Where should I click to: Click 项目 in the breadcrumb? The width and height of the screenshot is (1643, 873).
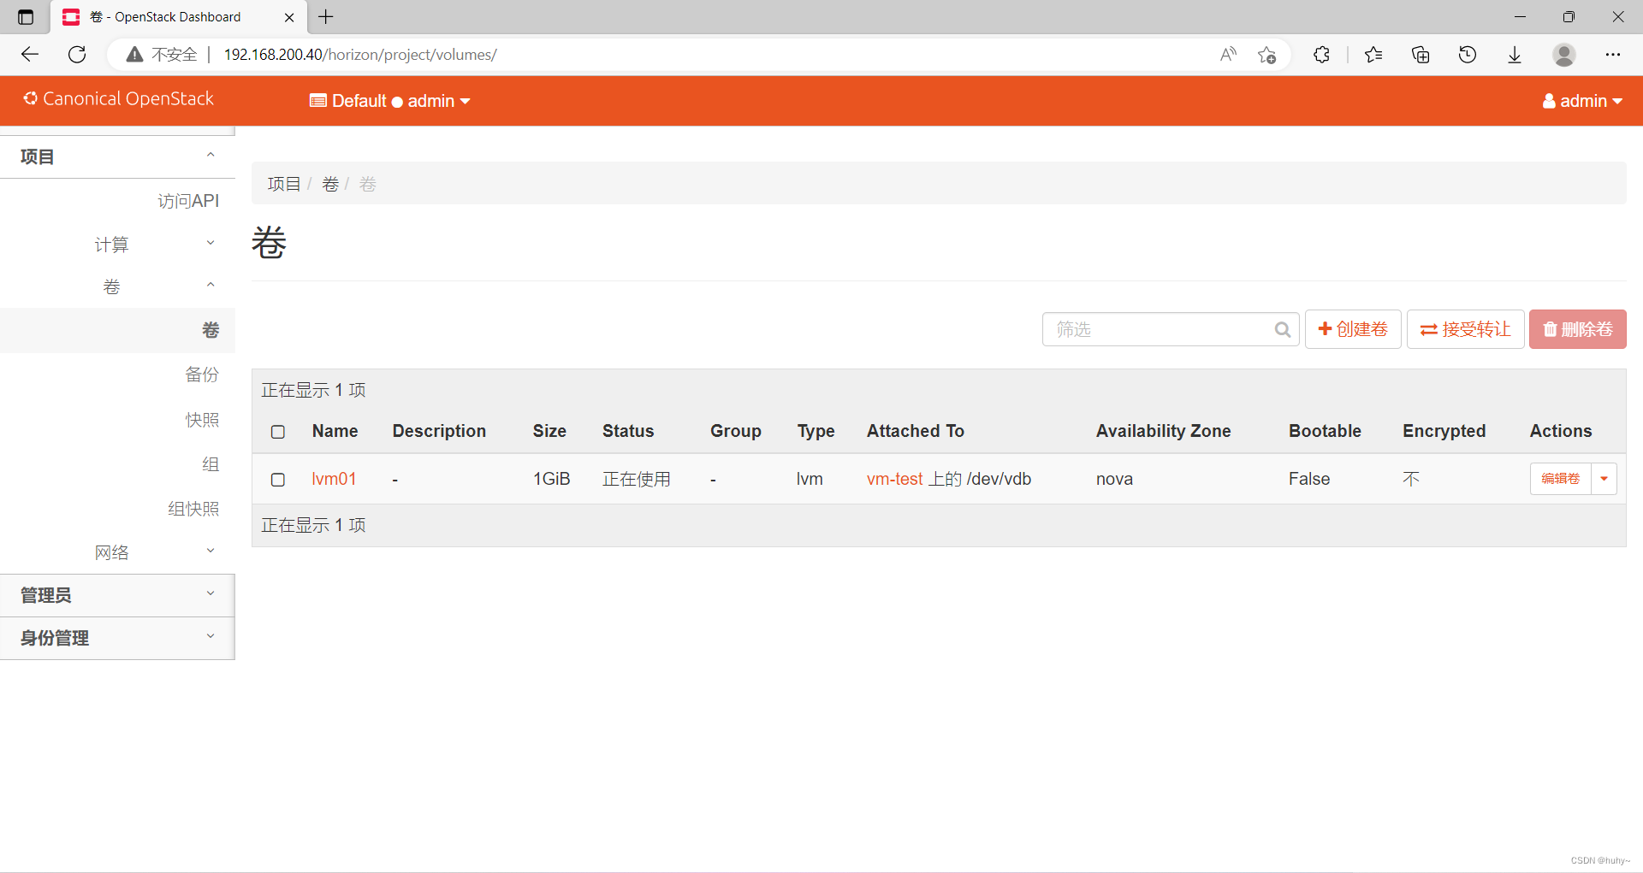284,184
